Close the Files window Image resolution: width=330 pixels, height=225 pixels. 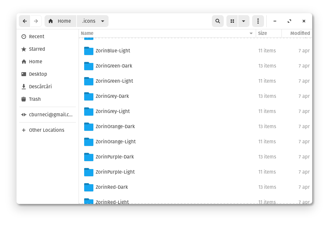coord(304,21)
